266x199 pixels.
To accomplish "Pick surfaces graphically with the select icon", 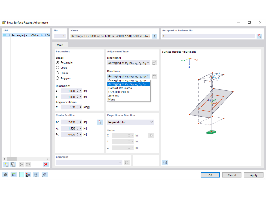I will pyautogui.click(x=260, y=36).
